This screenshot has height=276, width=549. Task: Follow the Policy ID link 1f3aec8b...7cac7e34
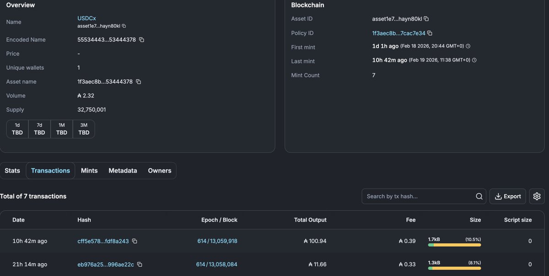[399, 33]
